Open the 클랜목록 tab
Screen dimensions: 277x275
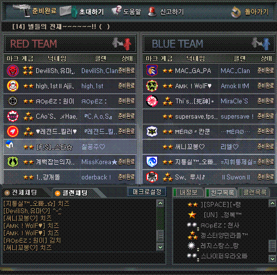pos(254,192)
